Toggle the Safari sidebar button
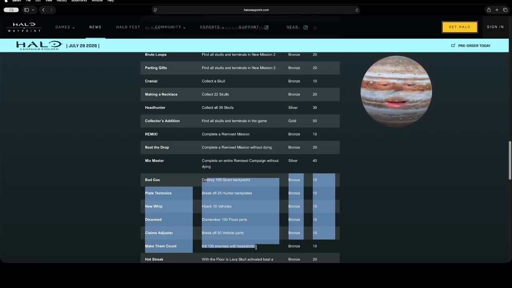Image resolution: width=512 pixels, height=288 pixels. [26, 10]
